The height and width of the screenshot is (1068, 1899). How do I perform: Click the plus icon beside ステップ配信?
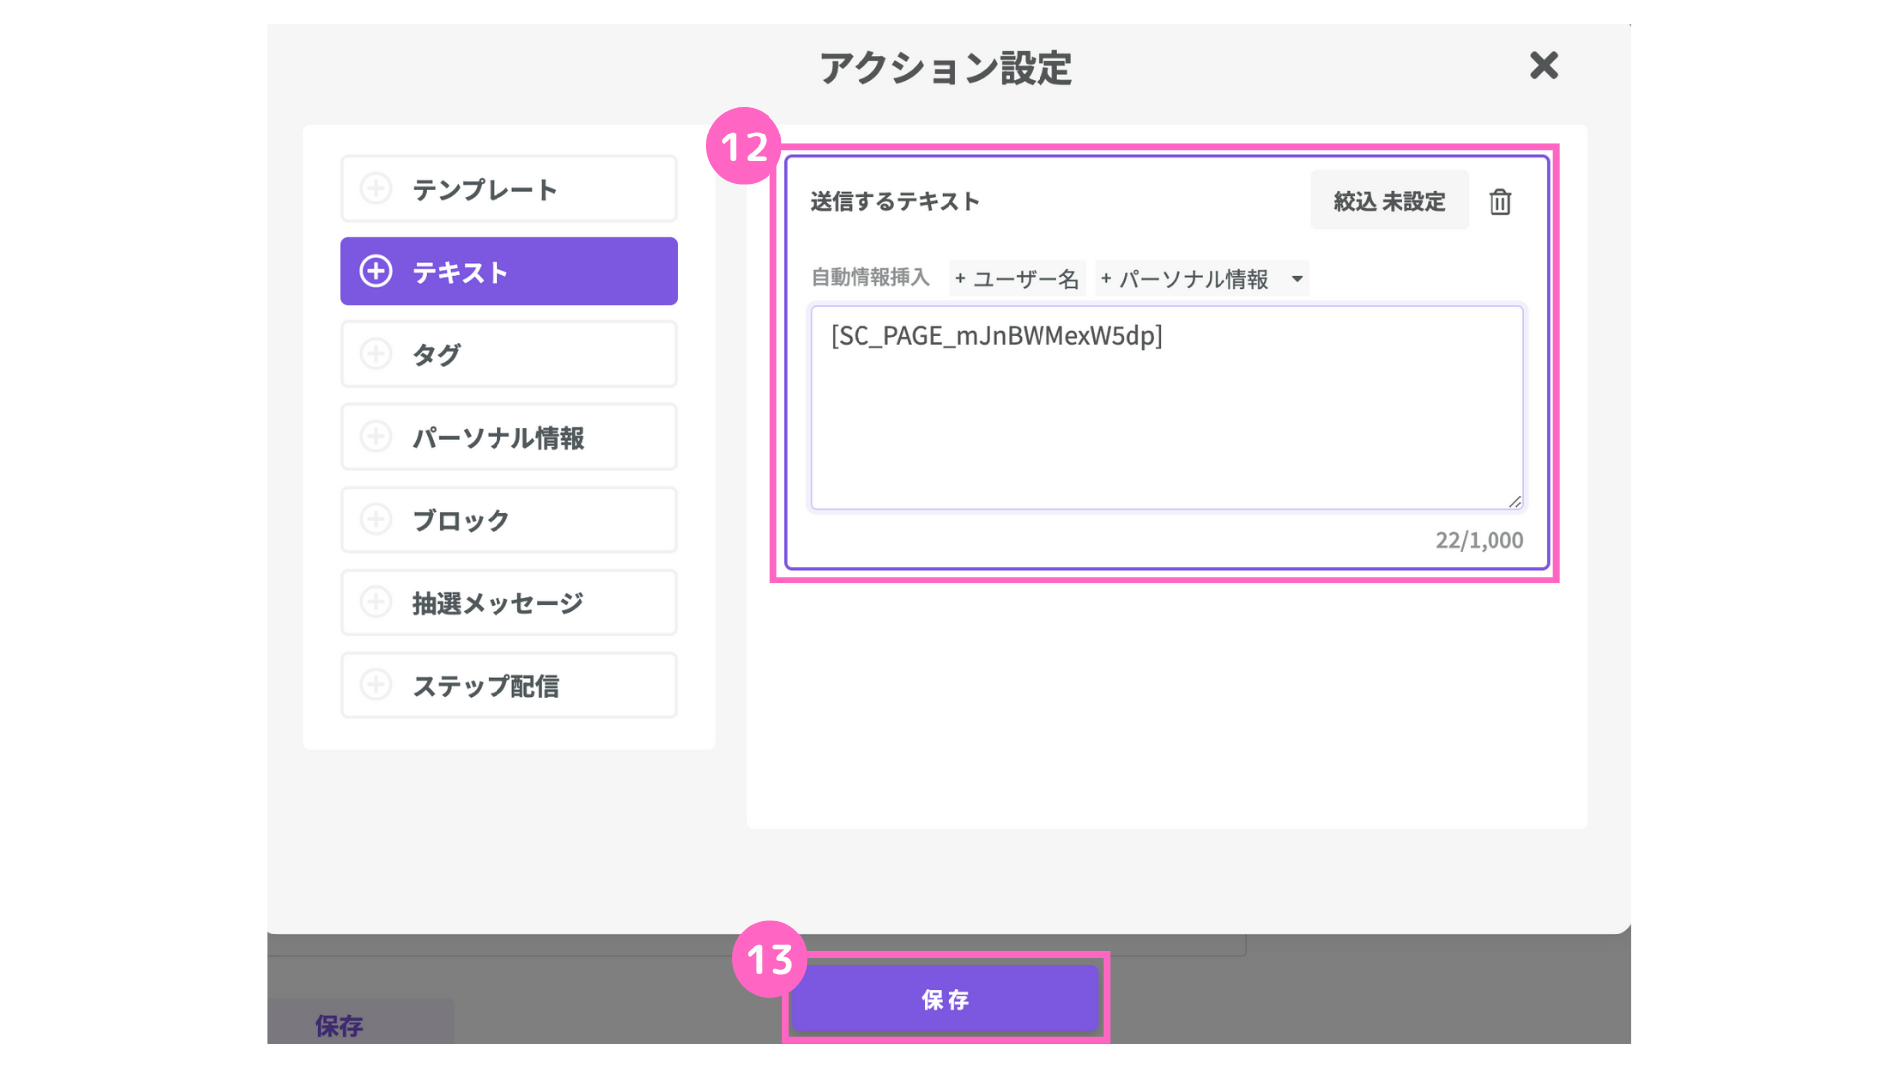[x=376, y=684]
